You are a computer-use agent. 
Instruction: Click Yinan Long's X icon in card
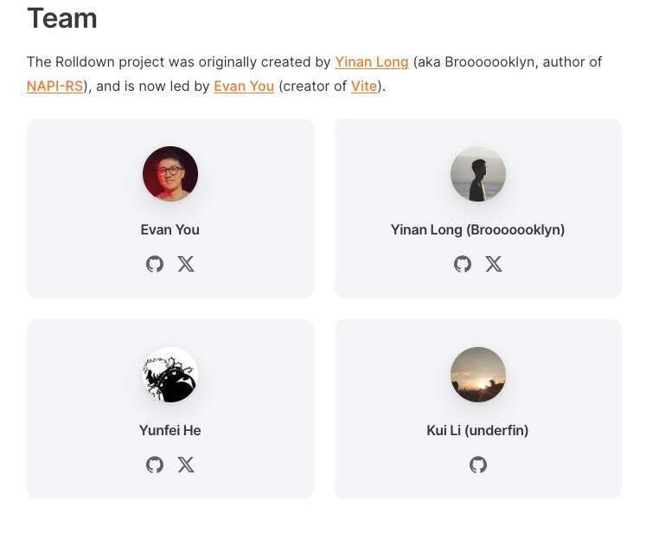[x=494, y=264]
